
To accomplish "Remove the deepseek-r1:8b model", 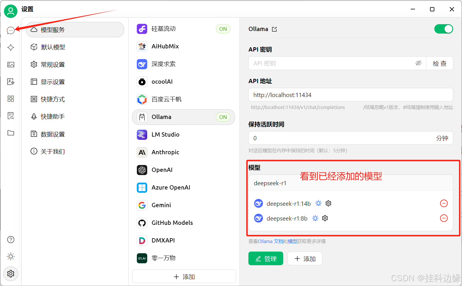I will pos(444,218).
